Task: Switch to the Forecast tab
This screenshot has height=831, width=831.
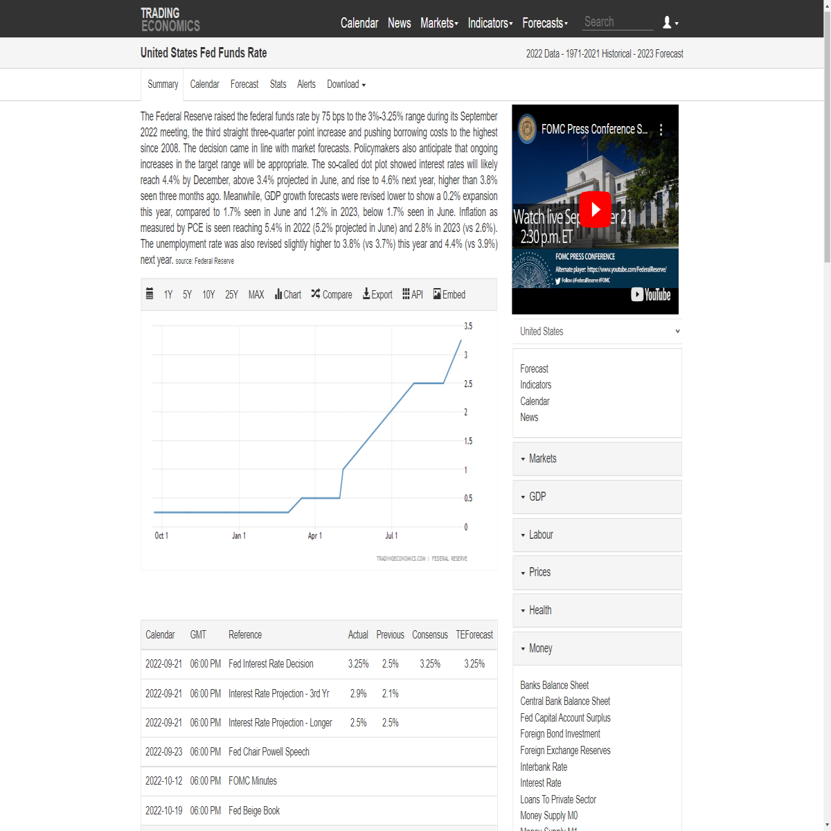Action: [244, 84]
